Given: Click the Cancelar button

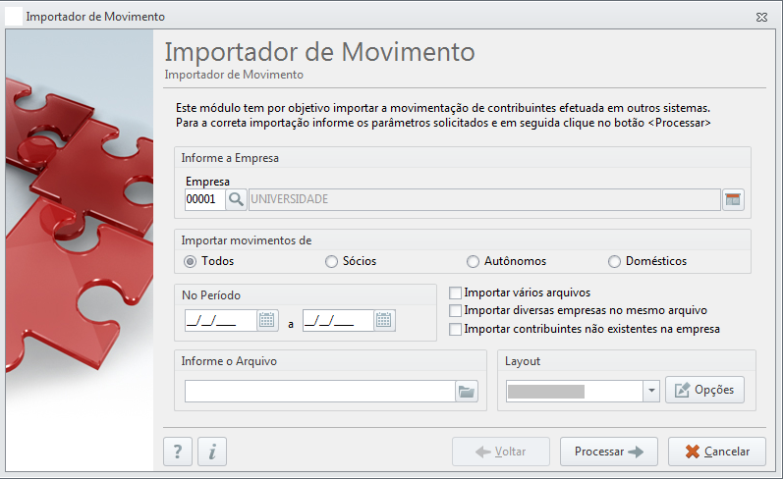Looking at the screenshot, I should (x=717, y=452).
